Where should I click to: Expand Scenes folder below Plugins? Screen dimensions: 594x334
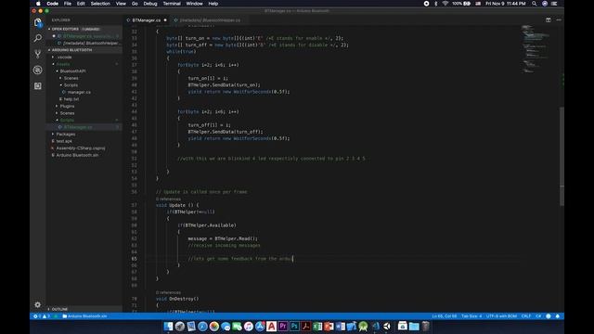tap(67, 113)
